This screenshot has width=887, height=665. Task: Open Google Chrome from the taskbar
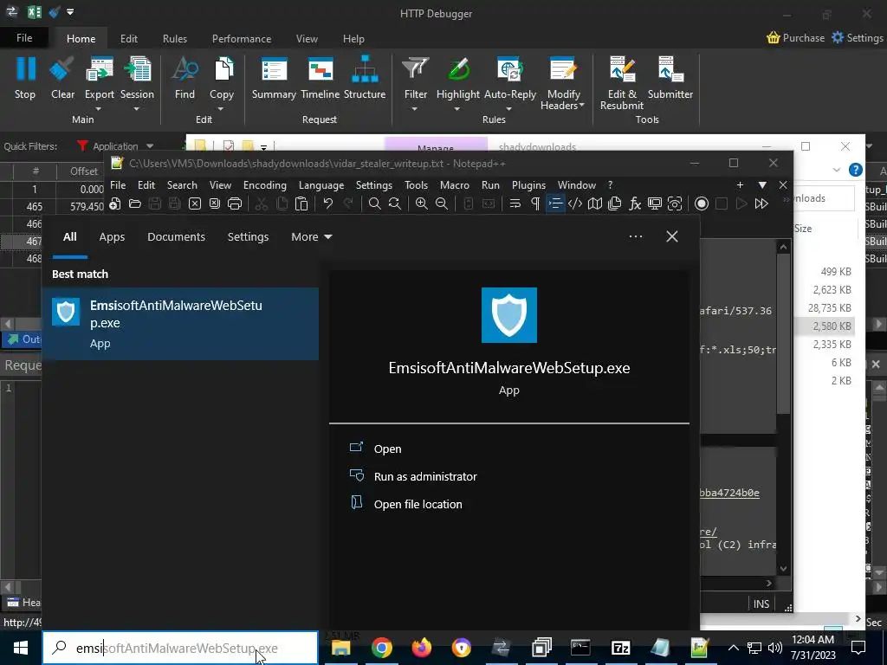pyautogui.click(x=382, y=648)
